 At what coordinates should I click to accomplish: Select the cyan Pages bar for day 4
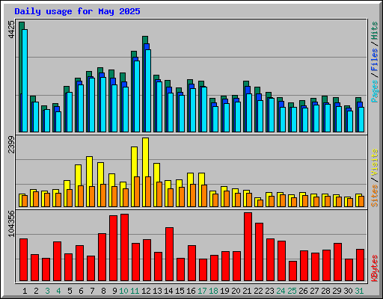point(58,122)
